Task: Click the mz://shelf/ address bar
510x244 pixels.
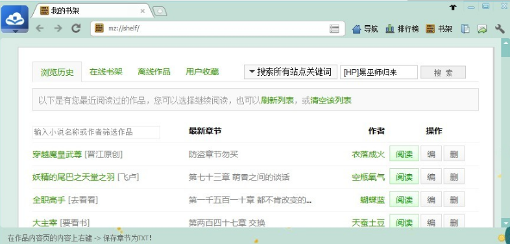Action: (x=217, y=28)
